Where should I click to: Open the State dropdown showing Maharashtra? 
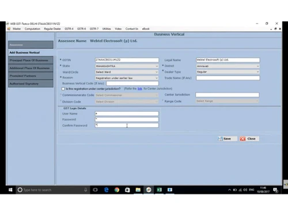pyautogui.click(x=127, y=66)
